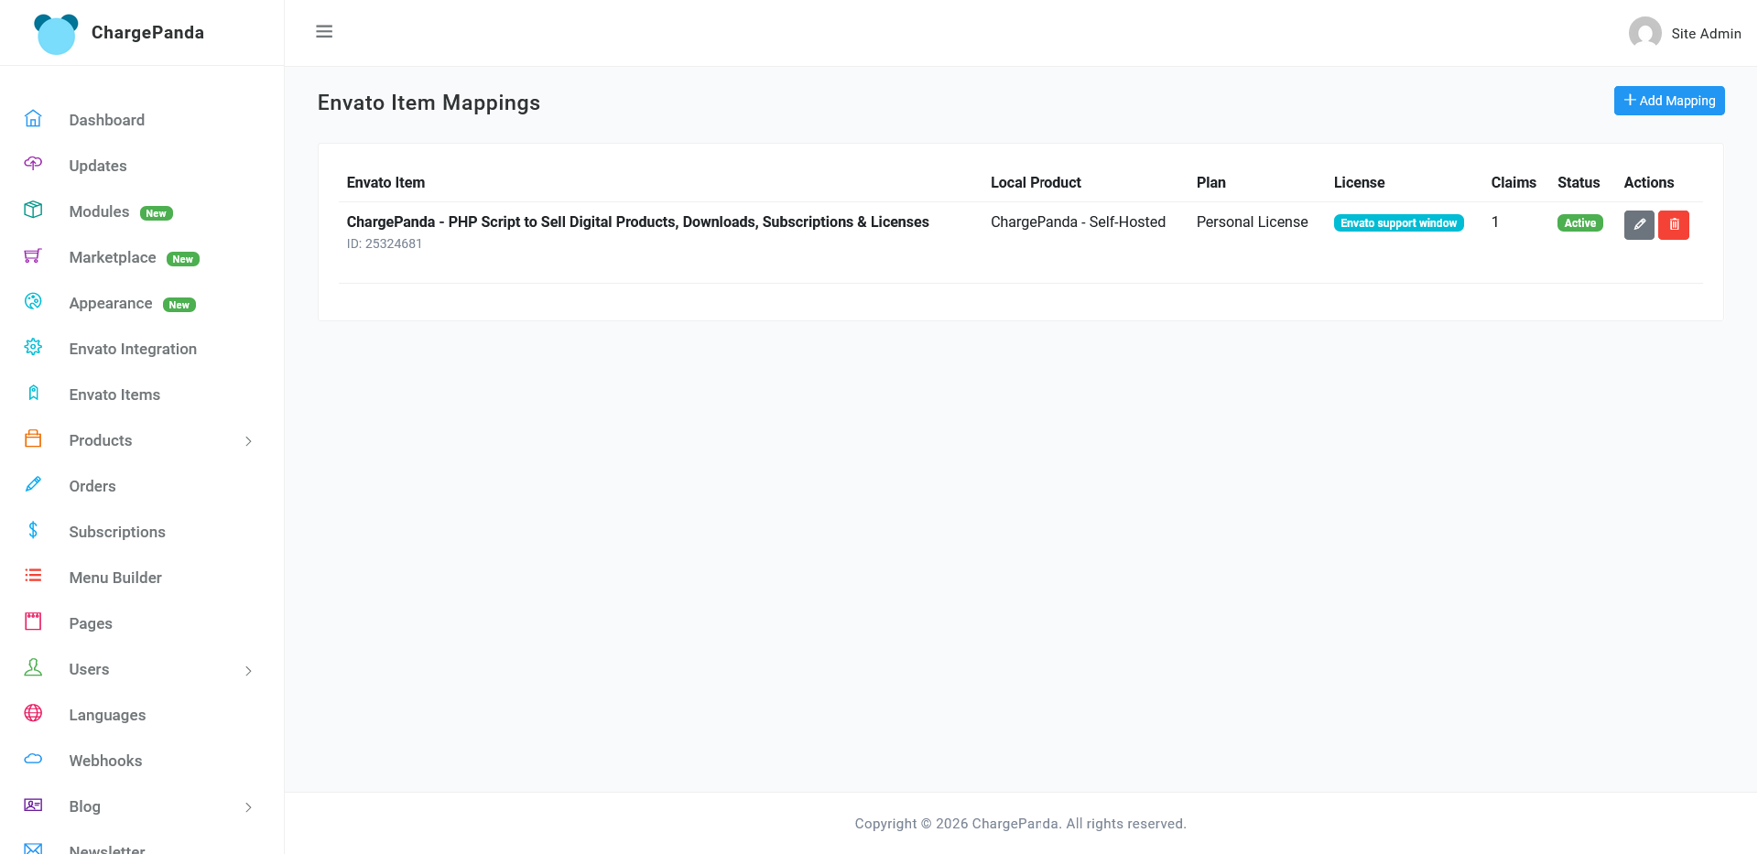
Task: Click the Site Admin avatar icon
Action: (x=1644, y=33)
